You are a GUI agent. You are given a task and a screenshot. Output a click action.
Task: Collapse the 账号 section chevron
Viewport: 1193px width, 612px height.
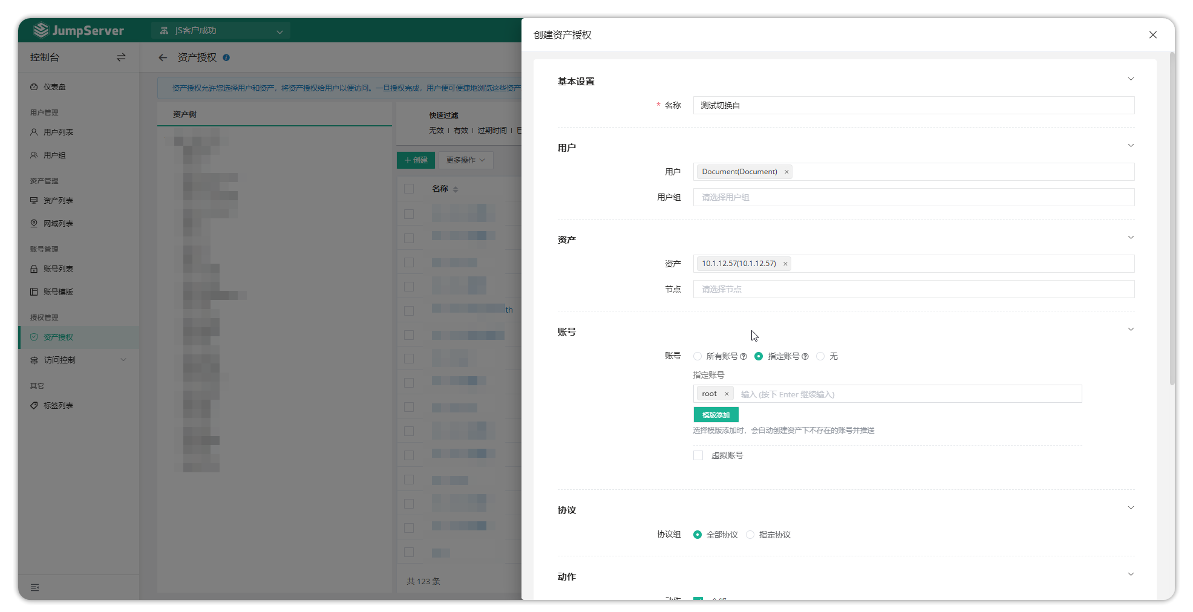pos(1130,330)
